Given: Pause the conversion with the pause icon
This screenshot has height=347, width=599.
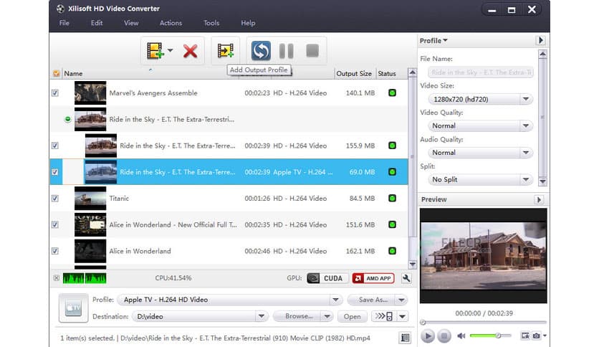Looking at the screenshot, I should click(x=286, y=51).
